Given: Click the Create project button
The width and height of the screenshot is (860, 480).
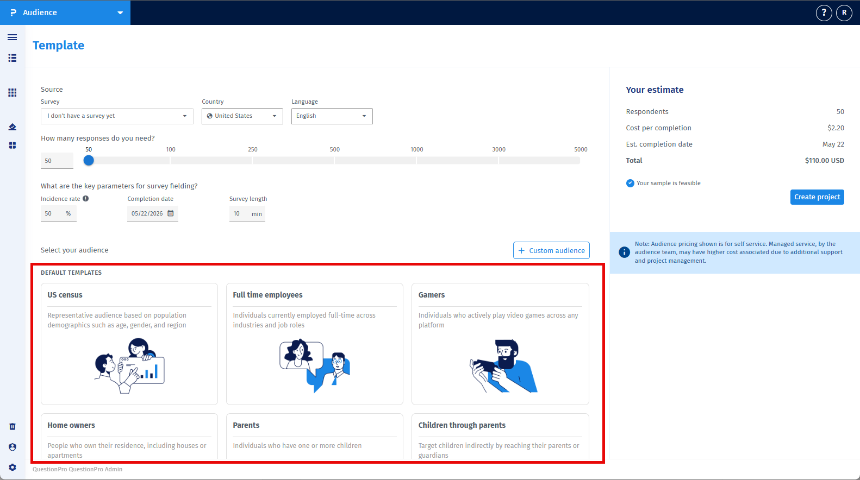Looking at the screenshot, I should (x=817, y=197).
